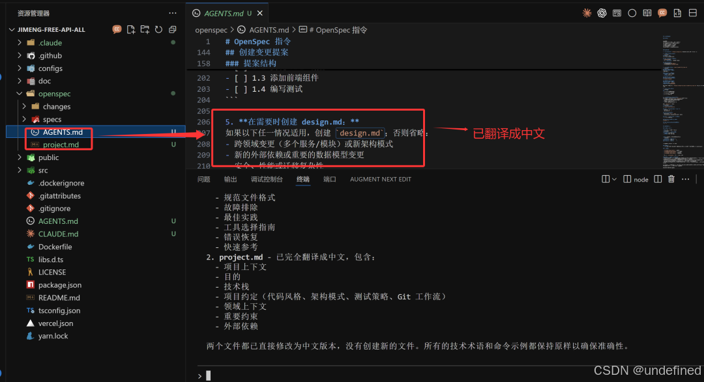The image size is (704, 382).
Task: Open .gitignore in the Explorer
Action: [x=54, y=208]
